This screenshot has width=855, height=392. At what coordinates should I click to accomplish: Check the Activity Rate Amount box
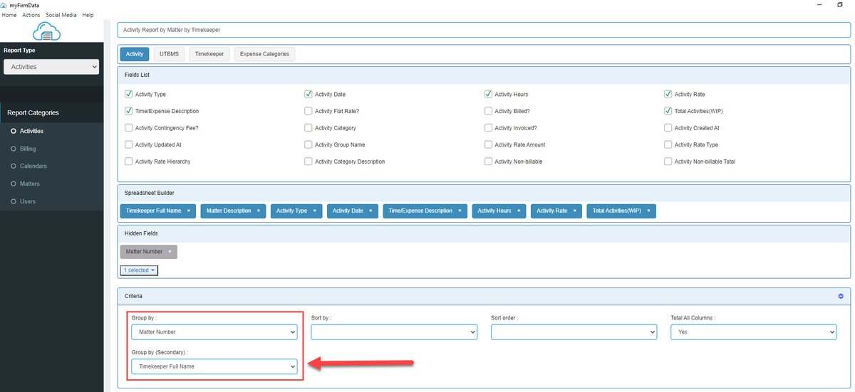click(x=489, y=144)
